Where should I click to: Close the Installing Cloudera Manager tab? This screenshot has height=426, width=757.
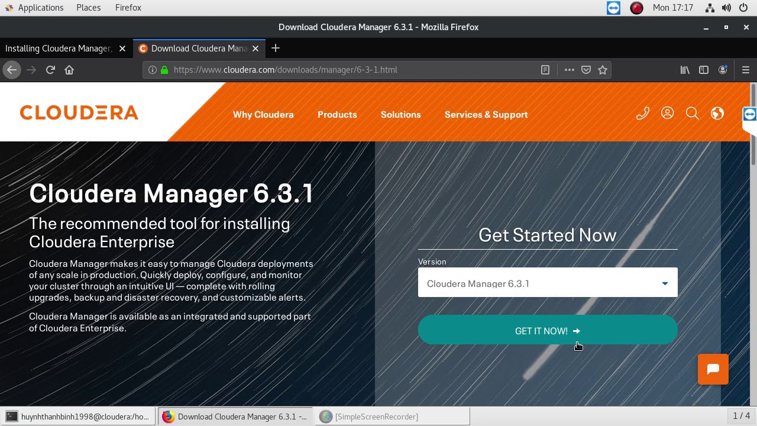pyautogui.click(x=122, y=49)
